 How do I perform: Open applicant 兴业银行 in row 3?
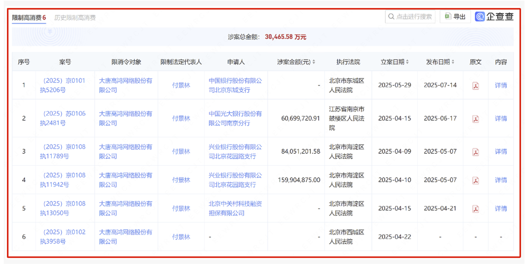[235, 152]
